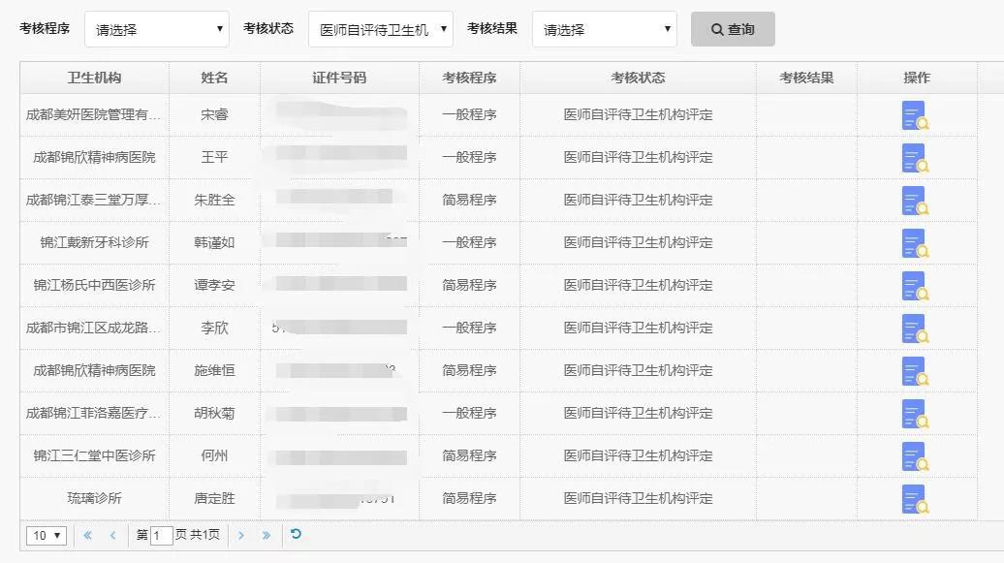Open the 考核状态 selector
The height and width of the screenshot is (563, 1004).
[x=378, y=28]
